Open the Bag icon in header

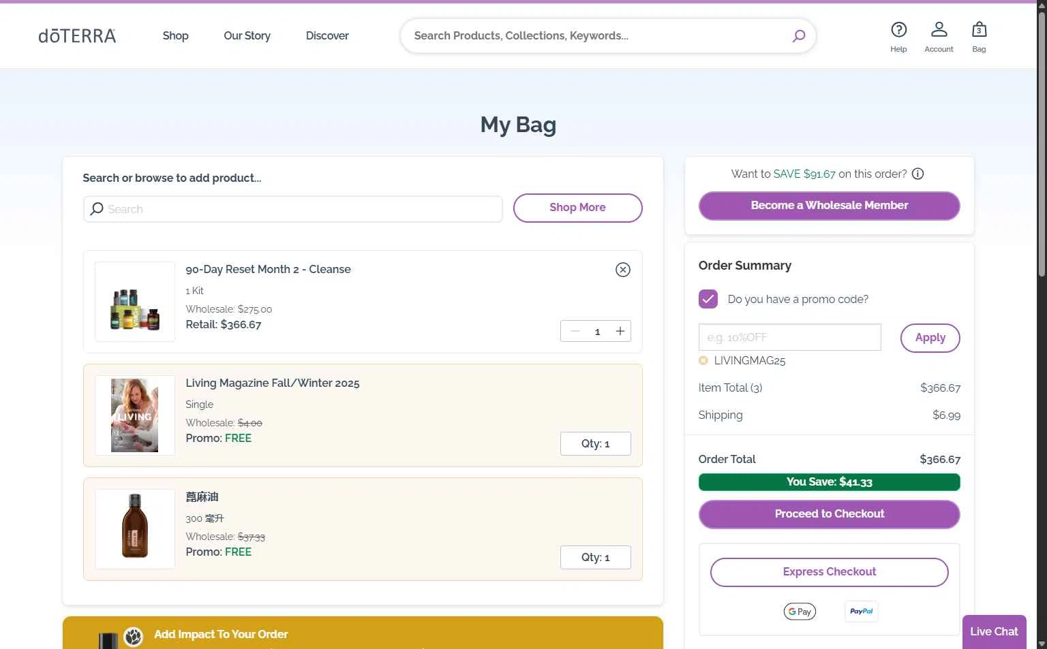coord(979,37)
